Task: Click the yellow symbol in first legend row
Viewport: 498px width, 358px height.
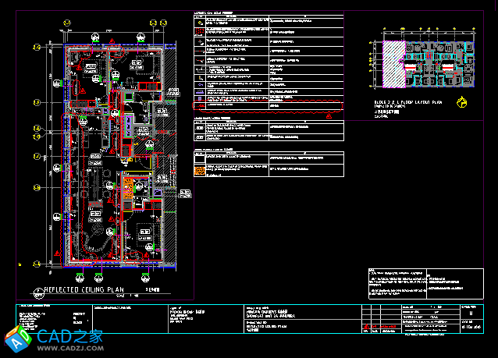Action: (200, 21)
